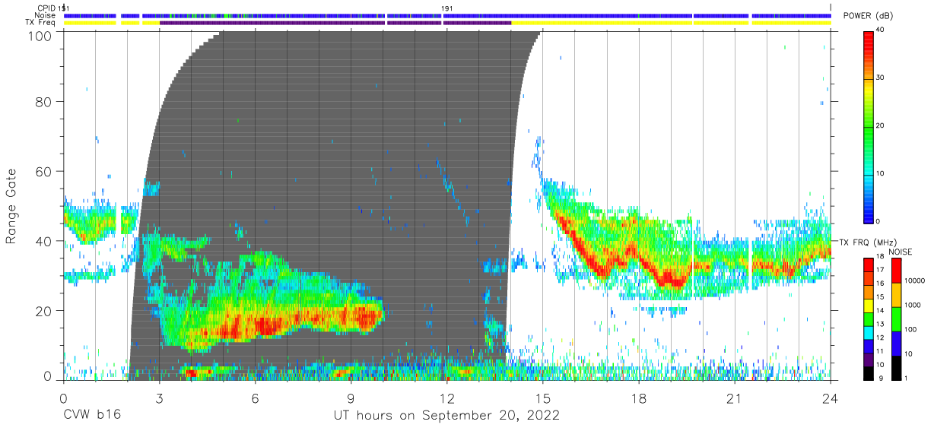Click the 20 tick on the power colorbar

point(881,125)
